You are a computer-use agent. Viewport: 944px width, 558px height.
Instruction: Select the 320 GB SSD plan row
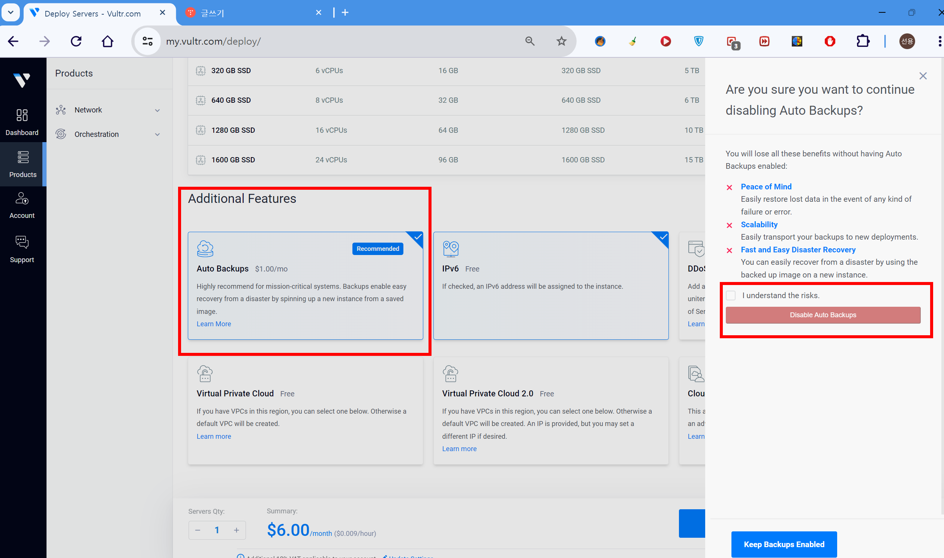click(x=447, y=71)
